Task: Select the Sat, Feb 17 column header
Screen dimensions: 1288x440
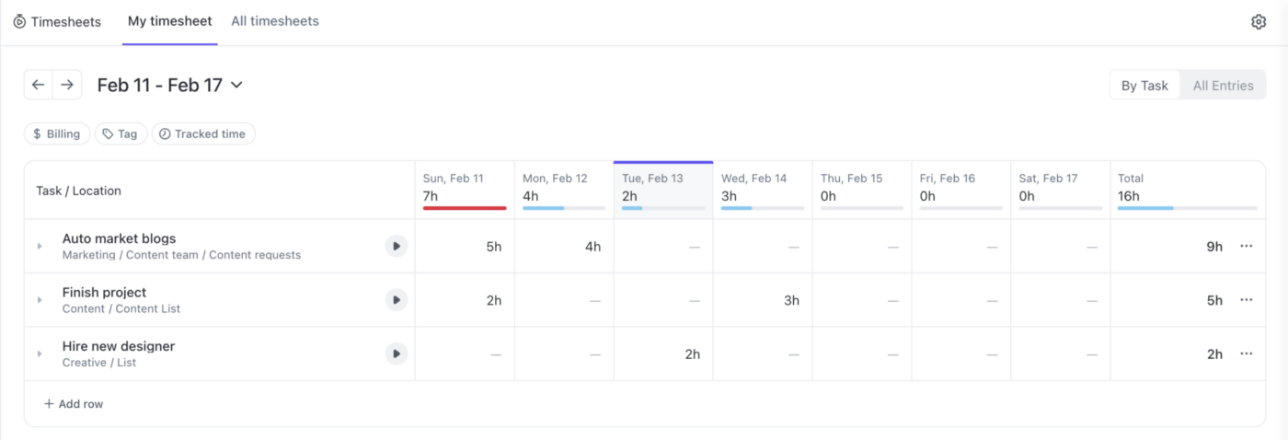Action: point(1061,191)
